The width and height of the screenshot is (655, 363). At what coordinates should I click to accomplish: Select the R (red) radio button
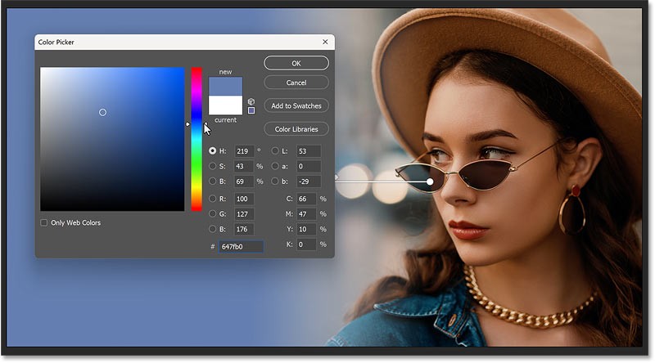pyautogui.click(x=213, y=199)
